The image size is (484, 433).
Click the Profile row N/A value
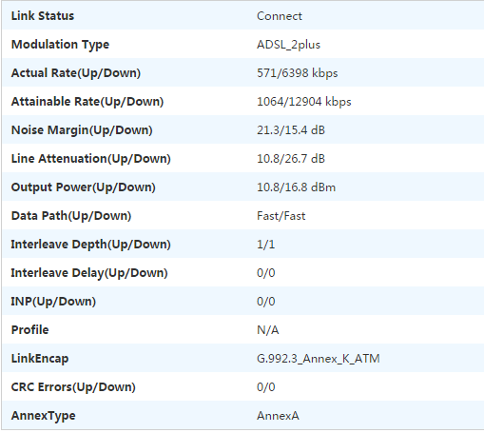point(267,330)
